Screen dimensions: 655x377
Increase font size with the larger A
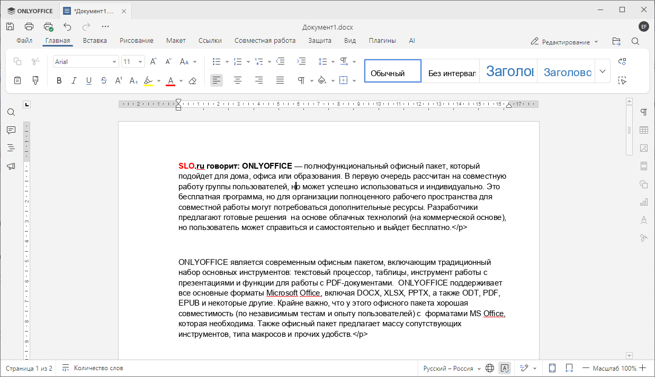coord(153,61)
